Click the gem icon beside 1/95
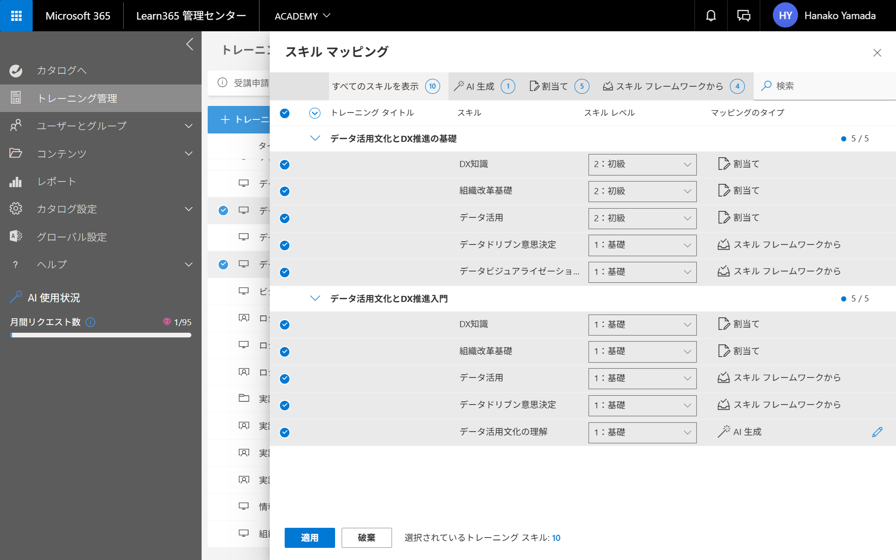The height and width of the screenshot is (560, 896). (x=167, y=322)
